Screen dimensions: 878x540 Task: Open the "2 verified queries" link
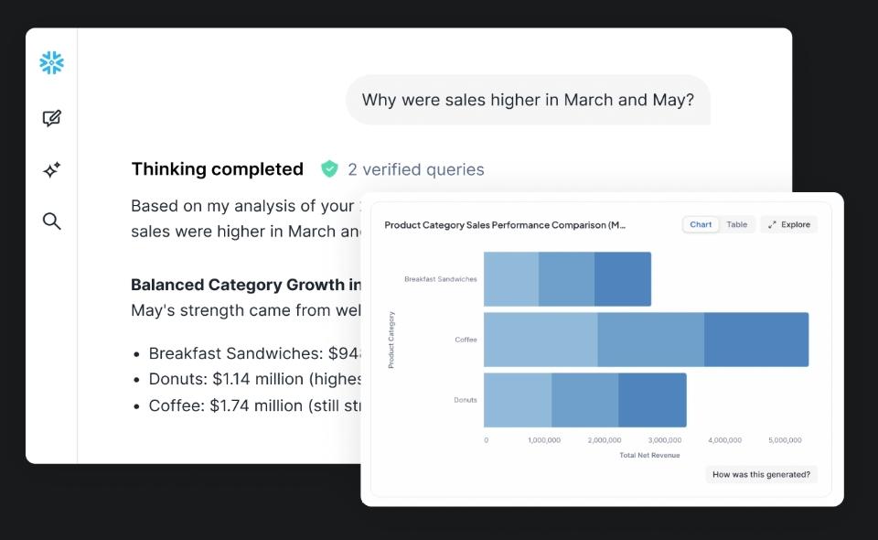[x=416, y=169]
